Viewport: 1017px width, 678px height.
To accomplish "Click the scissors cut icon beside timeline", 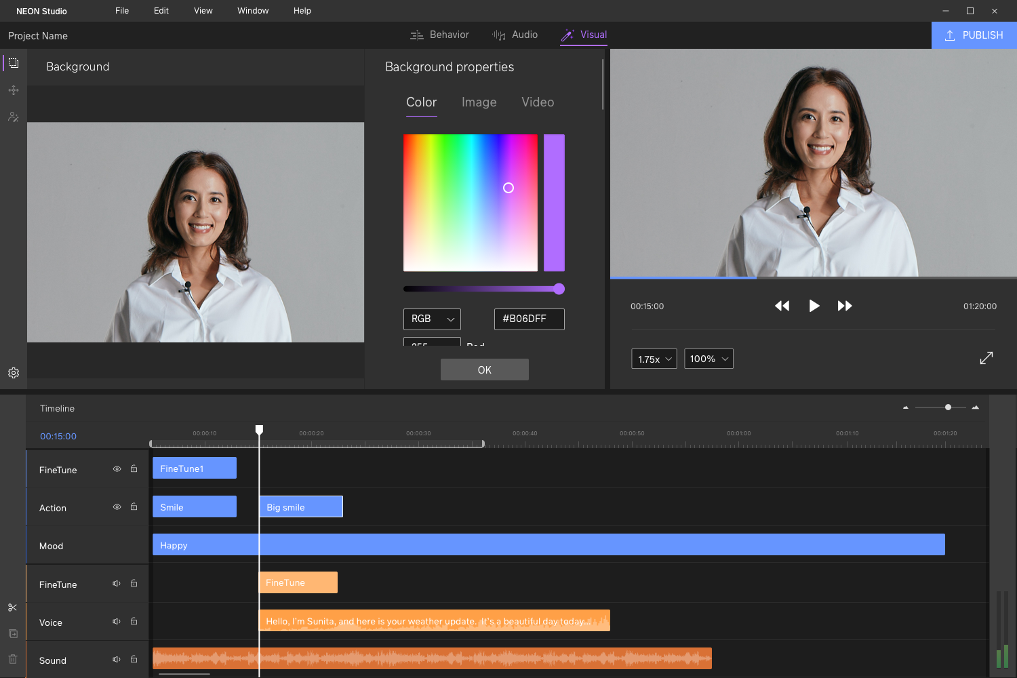I will (13, 607).
